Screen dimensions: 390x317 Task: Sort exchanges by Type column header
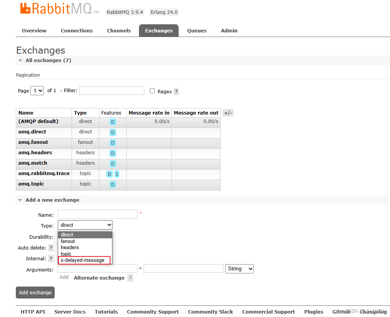tap(80, 113)
